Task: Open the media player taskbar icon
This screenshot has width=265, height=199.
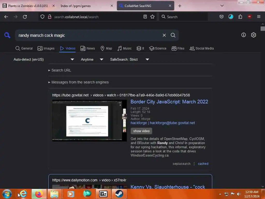Action: pyautogui.click(x=71, y=194)
